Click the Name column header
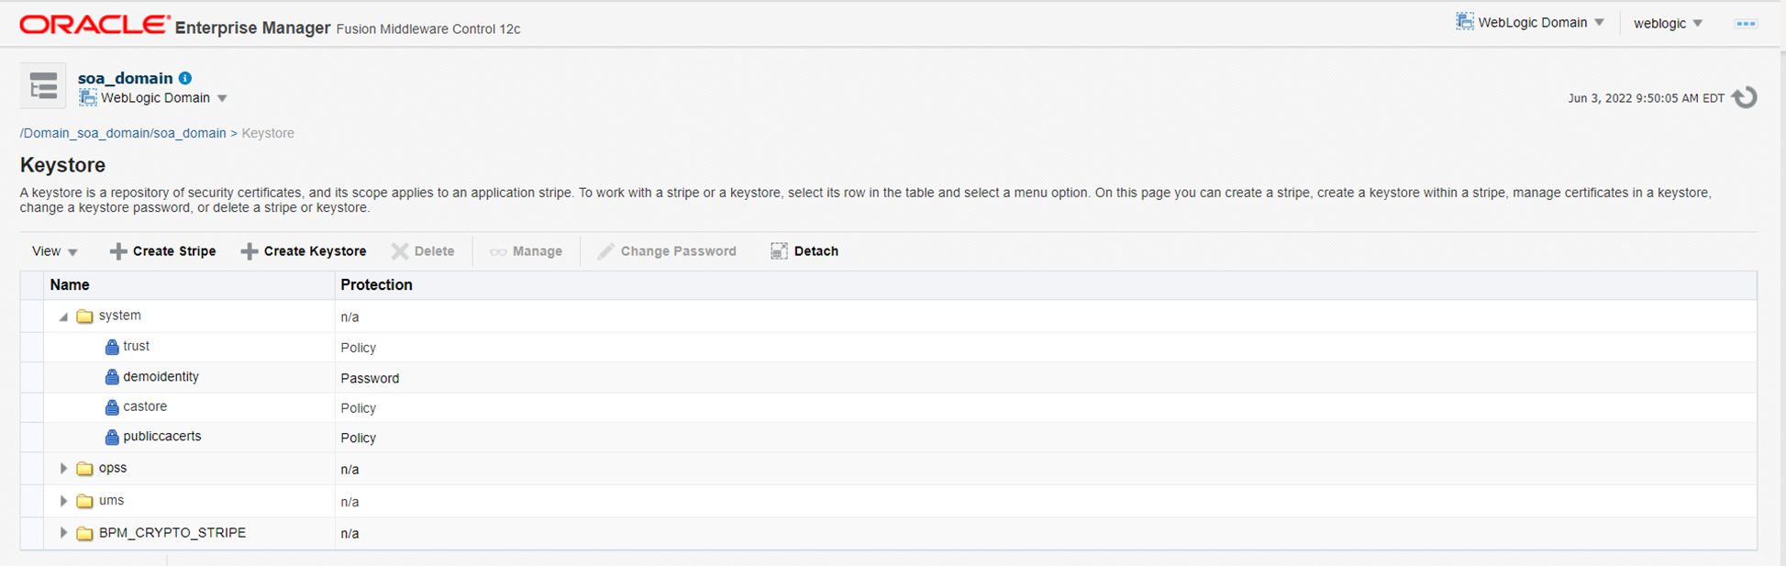Screen dimensions: 1786x566 coord(189,285)
